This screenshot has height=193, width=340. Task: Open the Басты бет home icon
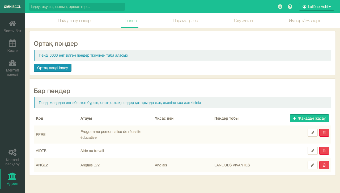[12, 24]
